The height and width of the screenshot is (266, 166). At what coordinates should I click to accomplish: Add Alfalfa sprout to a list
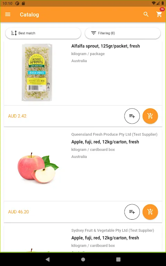[132, 116]
